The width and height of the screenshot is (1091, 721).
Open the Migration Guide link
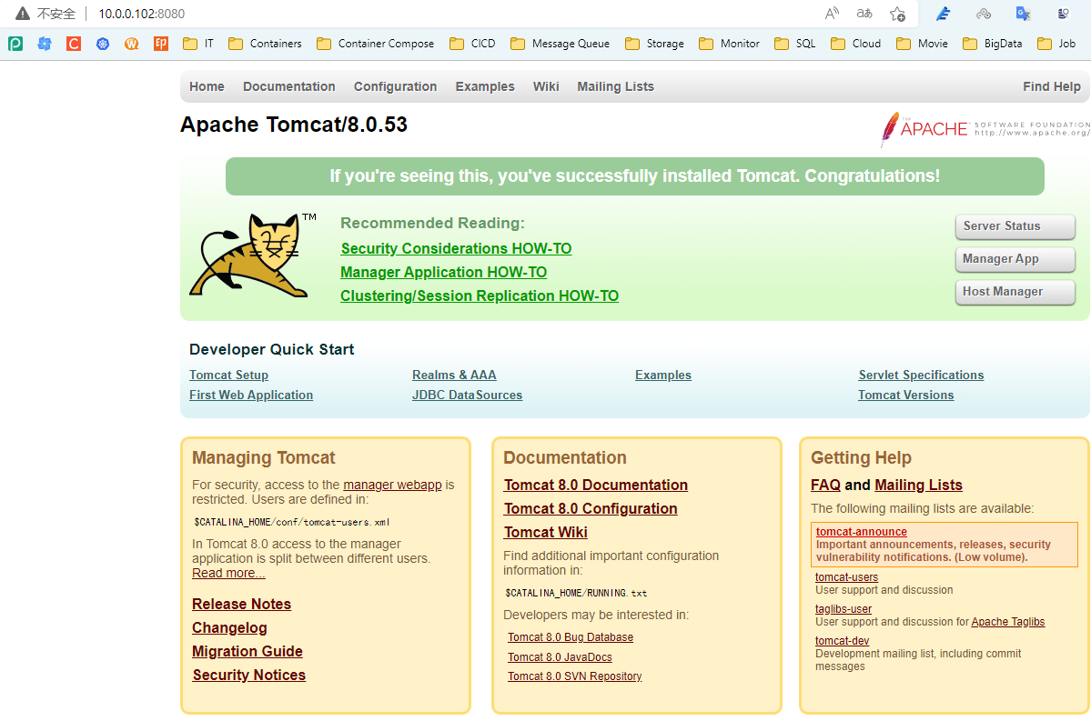click(x=247, y=652)
